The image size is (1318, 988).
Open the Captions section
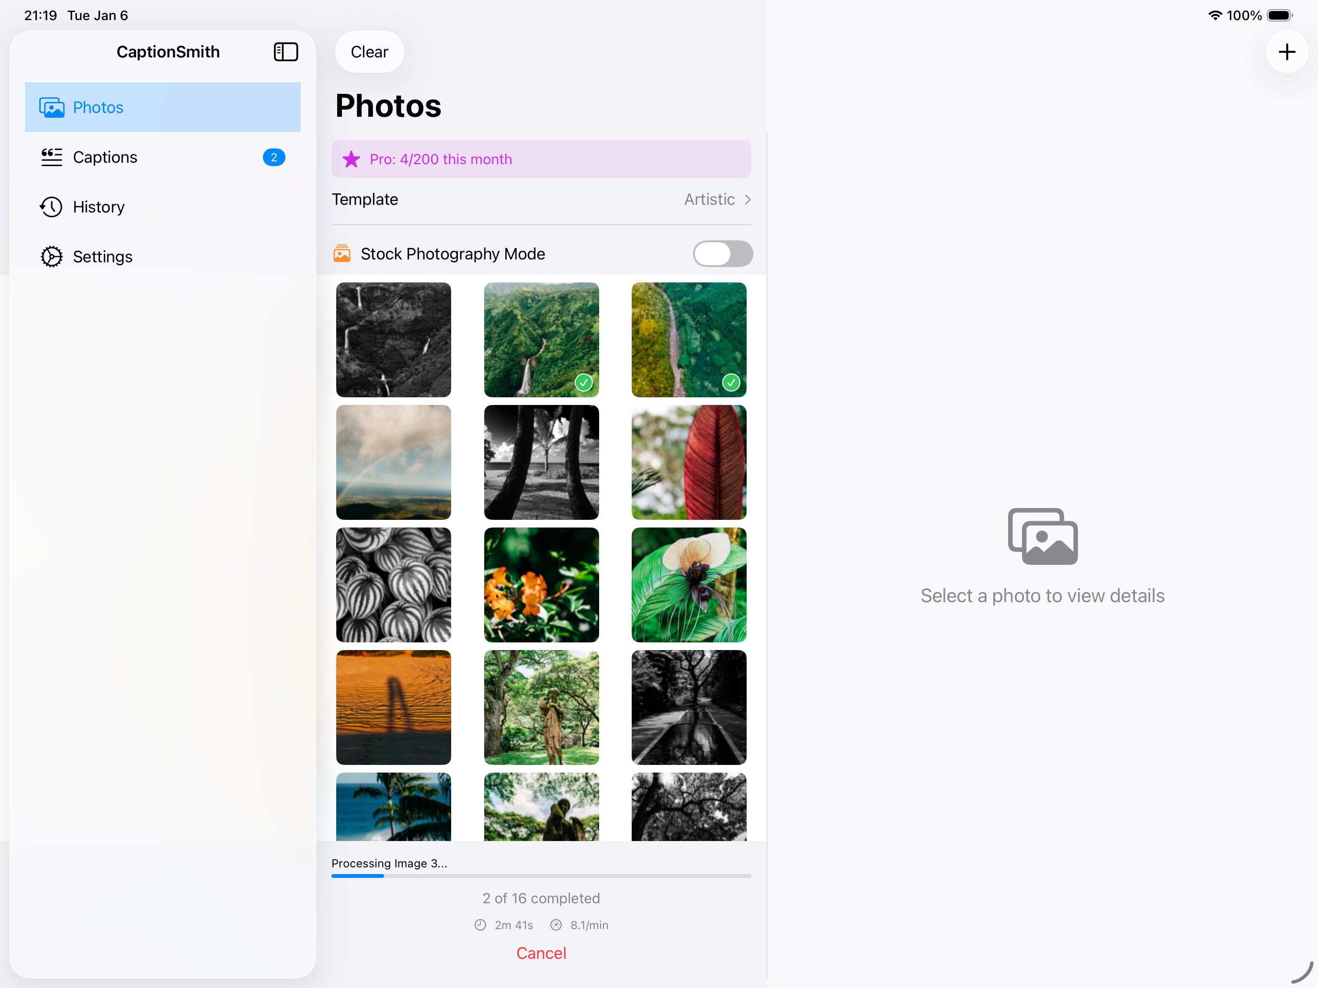pos(163,157)
